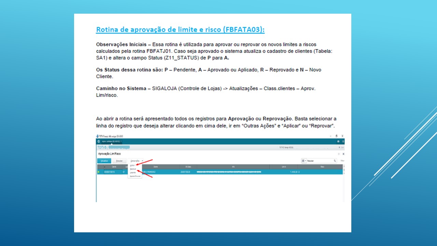Click the magnifier search icon

pyautogui.click(x=335, y=161)
